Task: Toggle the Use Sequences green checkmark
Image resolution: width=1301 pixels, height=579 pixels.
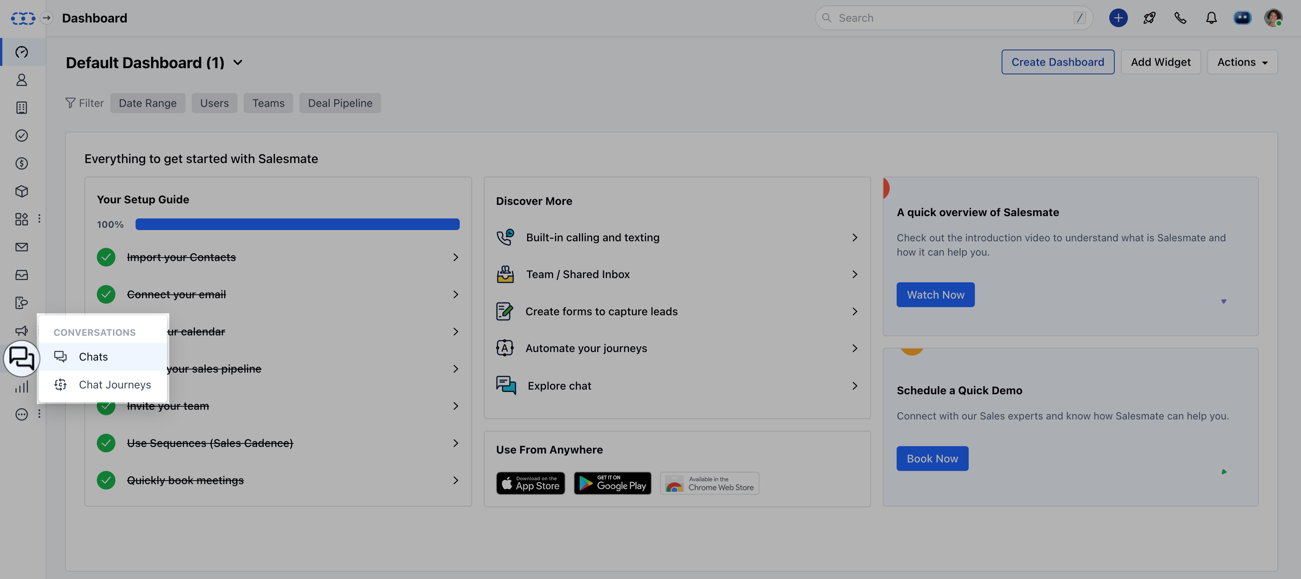Action: 106,443
